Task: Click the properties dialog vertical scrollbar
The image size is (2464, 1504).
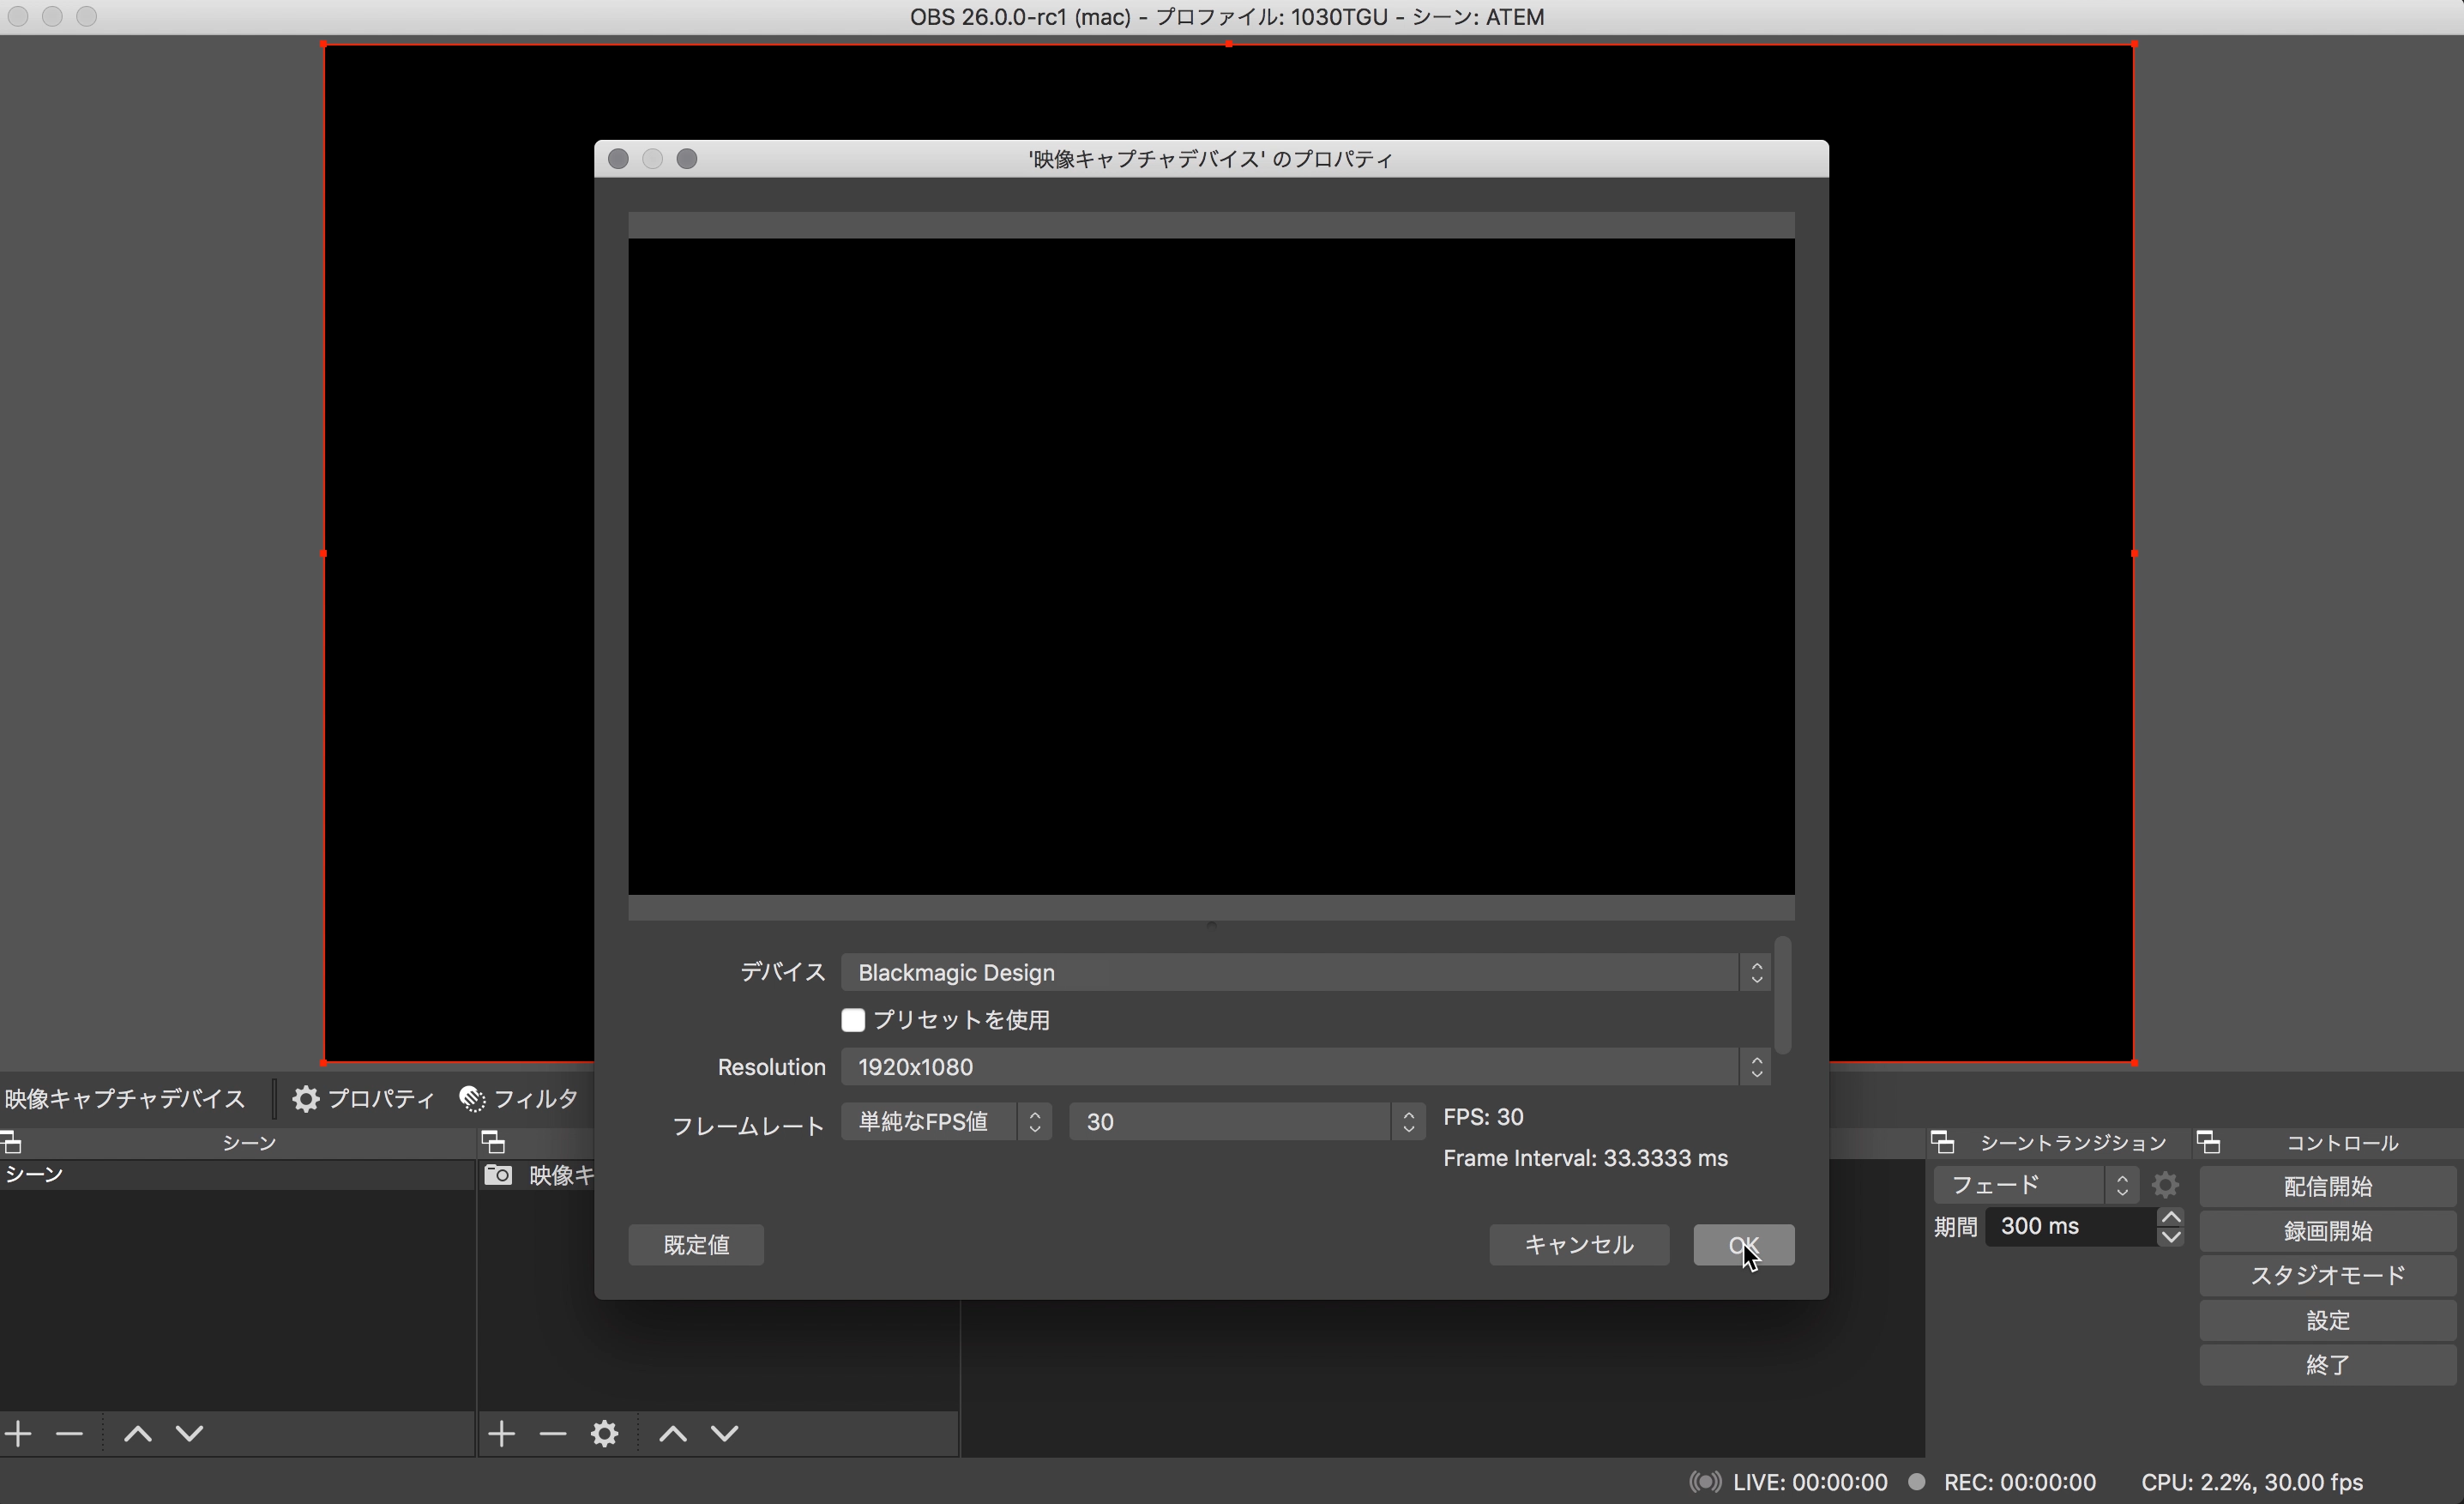Action: coord(1782,994)
